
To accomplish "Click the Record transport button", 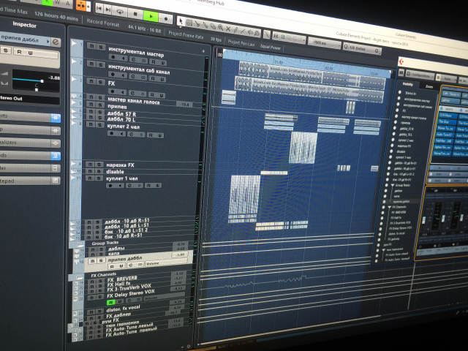I will click(x=166, y=18).
